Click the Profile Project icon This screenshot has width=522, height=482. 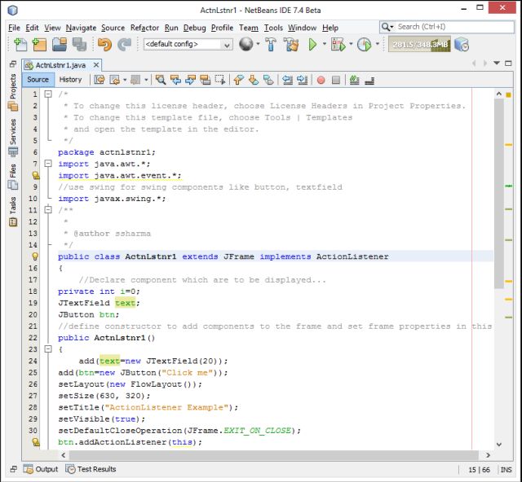click(364, 45)
